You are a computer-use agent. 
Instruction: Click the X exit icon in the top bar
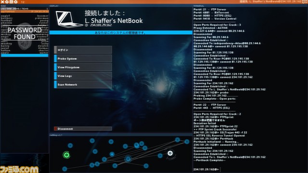[2, 2]
